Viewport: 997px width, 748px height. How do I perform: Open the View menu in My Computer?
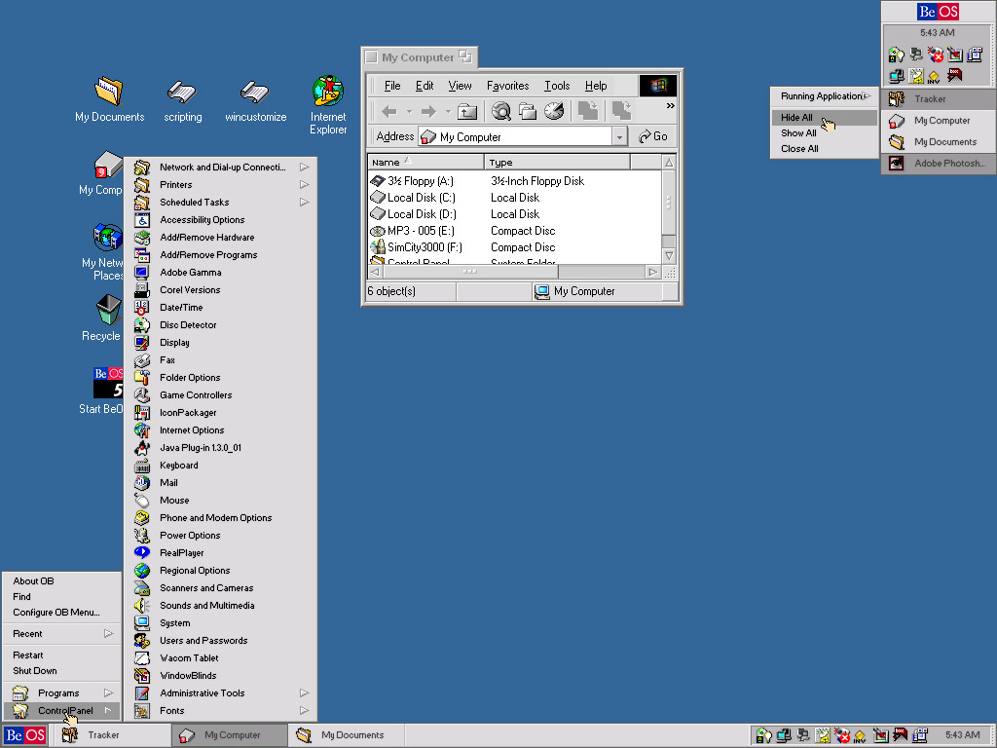(460, 86)
